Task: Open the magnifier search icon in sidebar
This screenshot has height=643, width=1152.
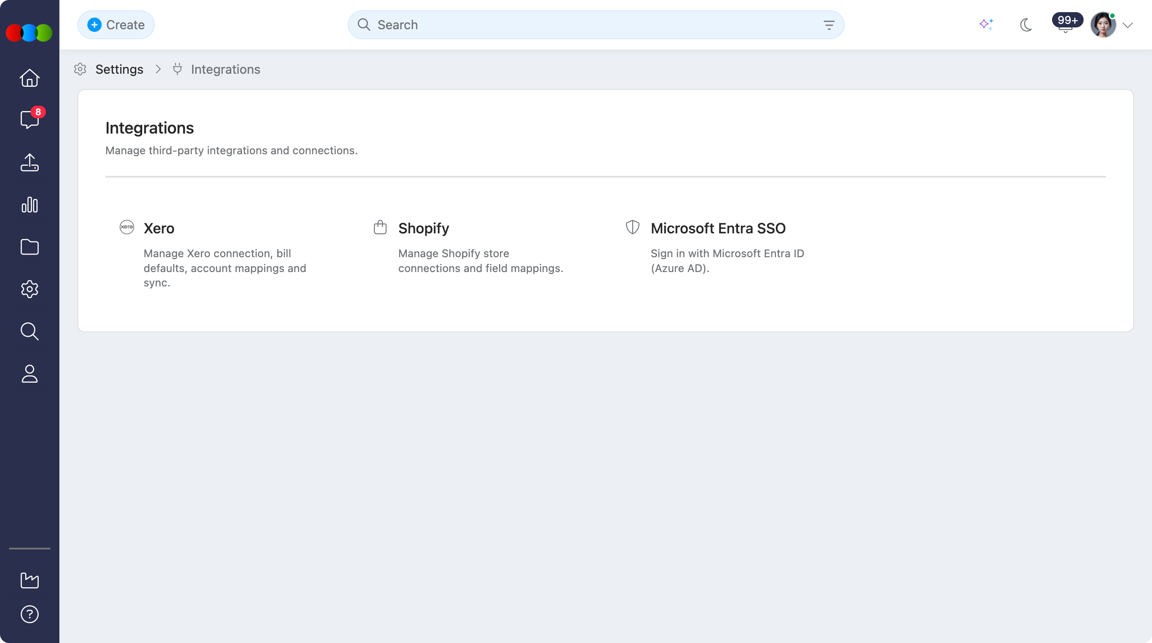Action: 30,331
